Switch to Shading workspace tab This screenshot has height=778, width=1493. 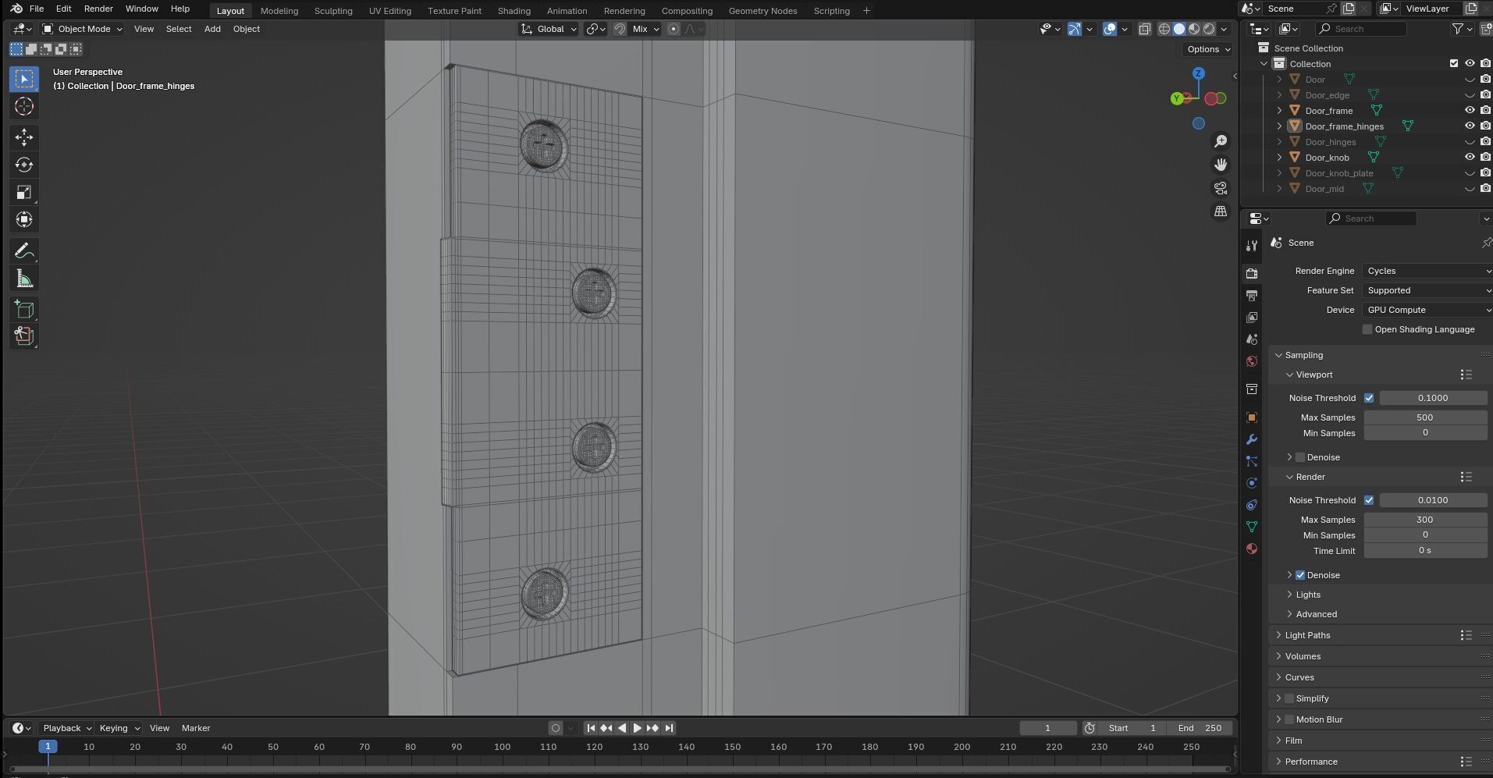coord(514,11)
